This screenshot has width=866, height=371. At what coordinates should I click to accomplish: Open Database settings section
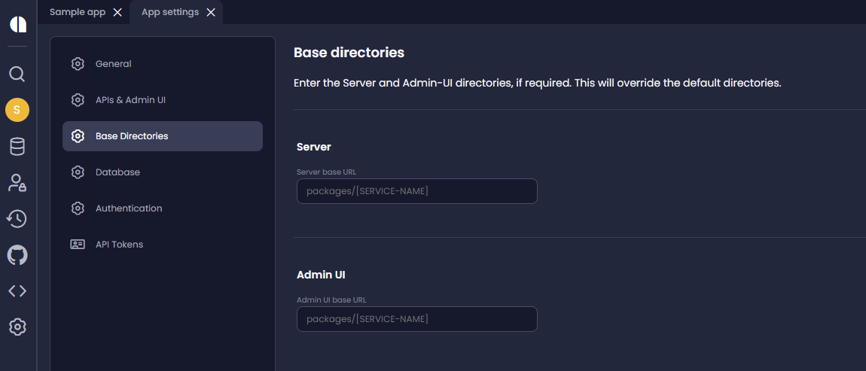tap(117, 172)
